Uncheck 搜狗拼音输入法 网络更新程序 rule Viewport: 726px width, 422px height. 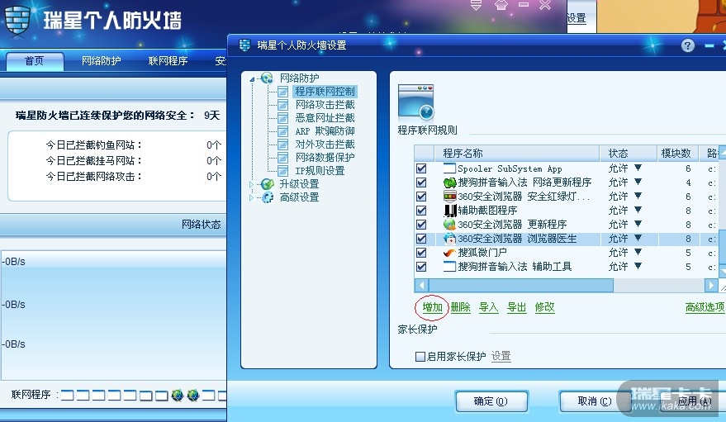click(421, 183)
